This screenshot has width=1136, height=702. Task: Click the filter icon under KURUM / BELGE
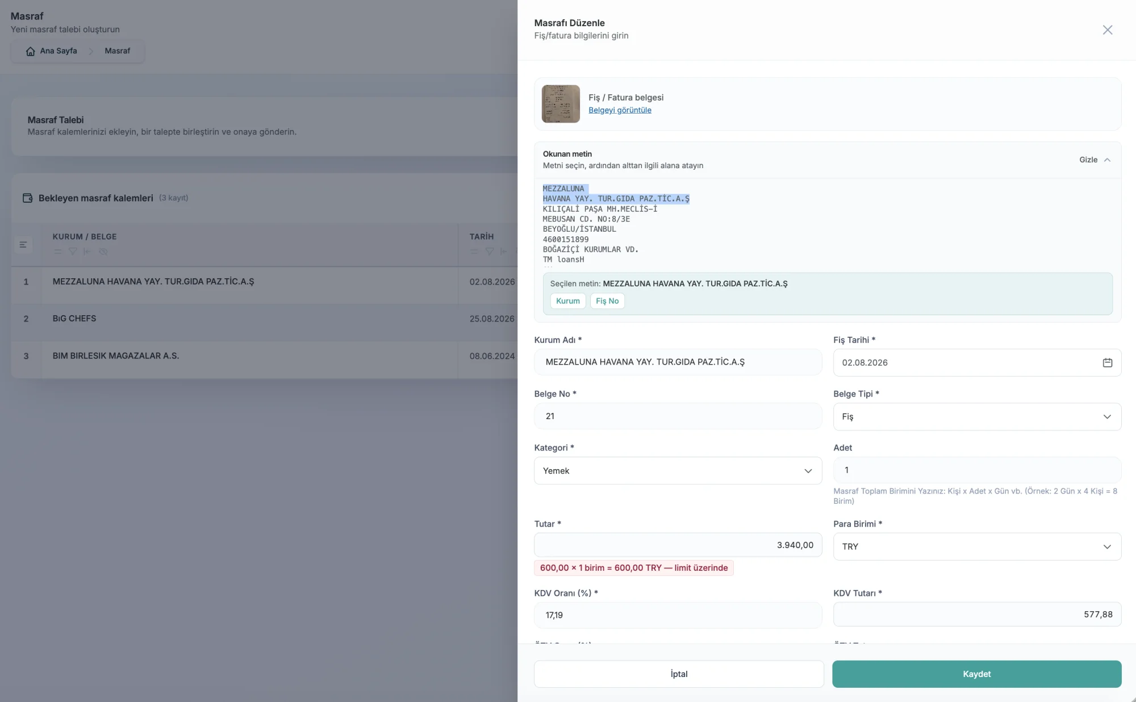pyautogui.click(x=73, y=252)
